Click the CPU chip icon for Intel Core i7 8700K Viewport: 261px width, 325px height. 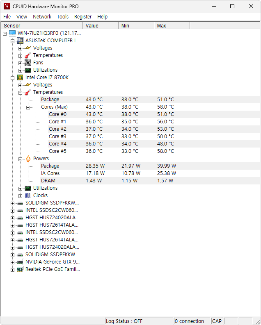click(x=20, y=77)
